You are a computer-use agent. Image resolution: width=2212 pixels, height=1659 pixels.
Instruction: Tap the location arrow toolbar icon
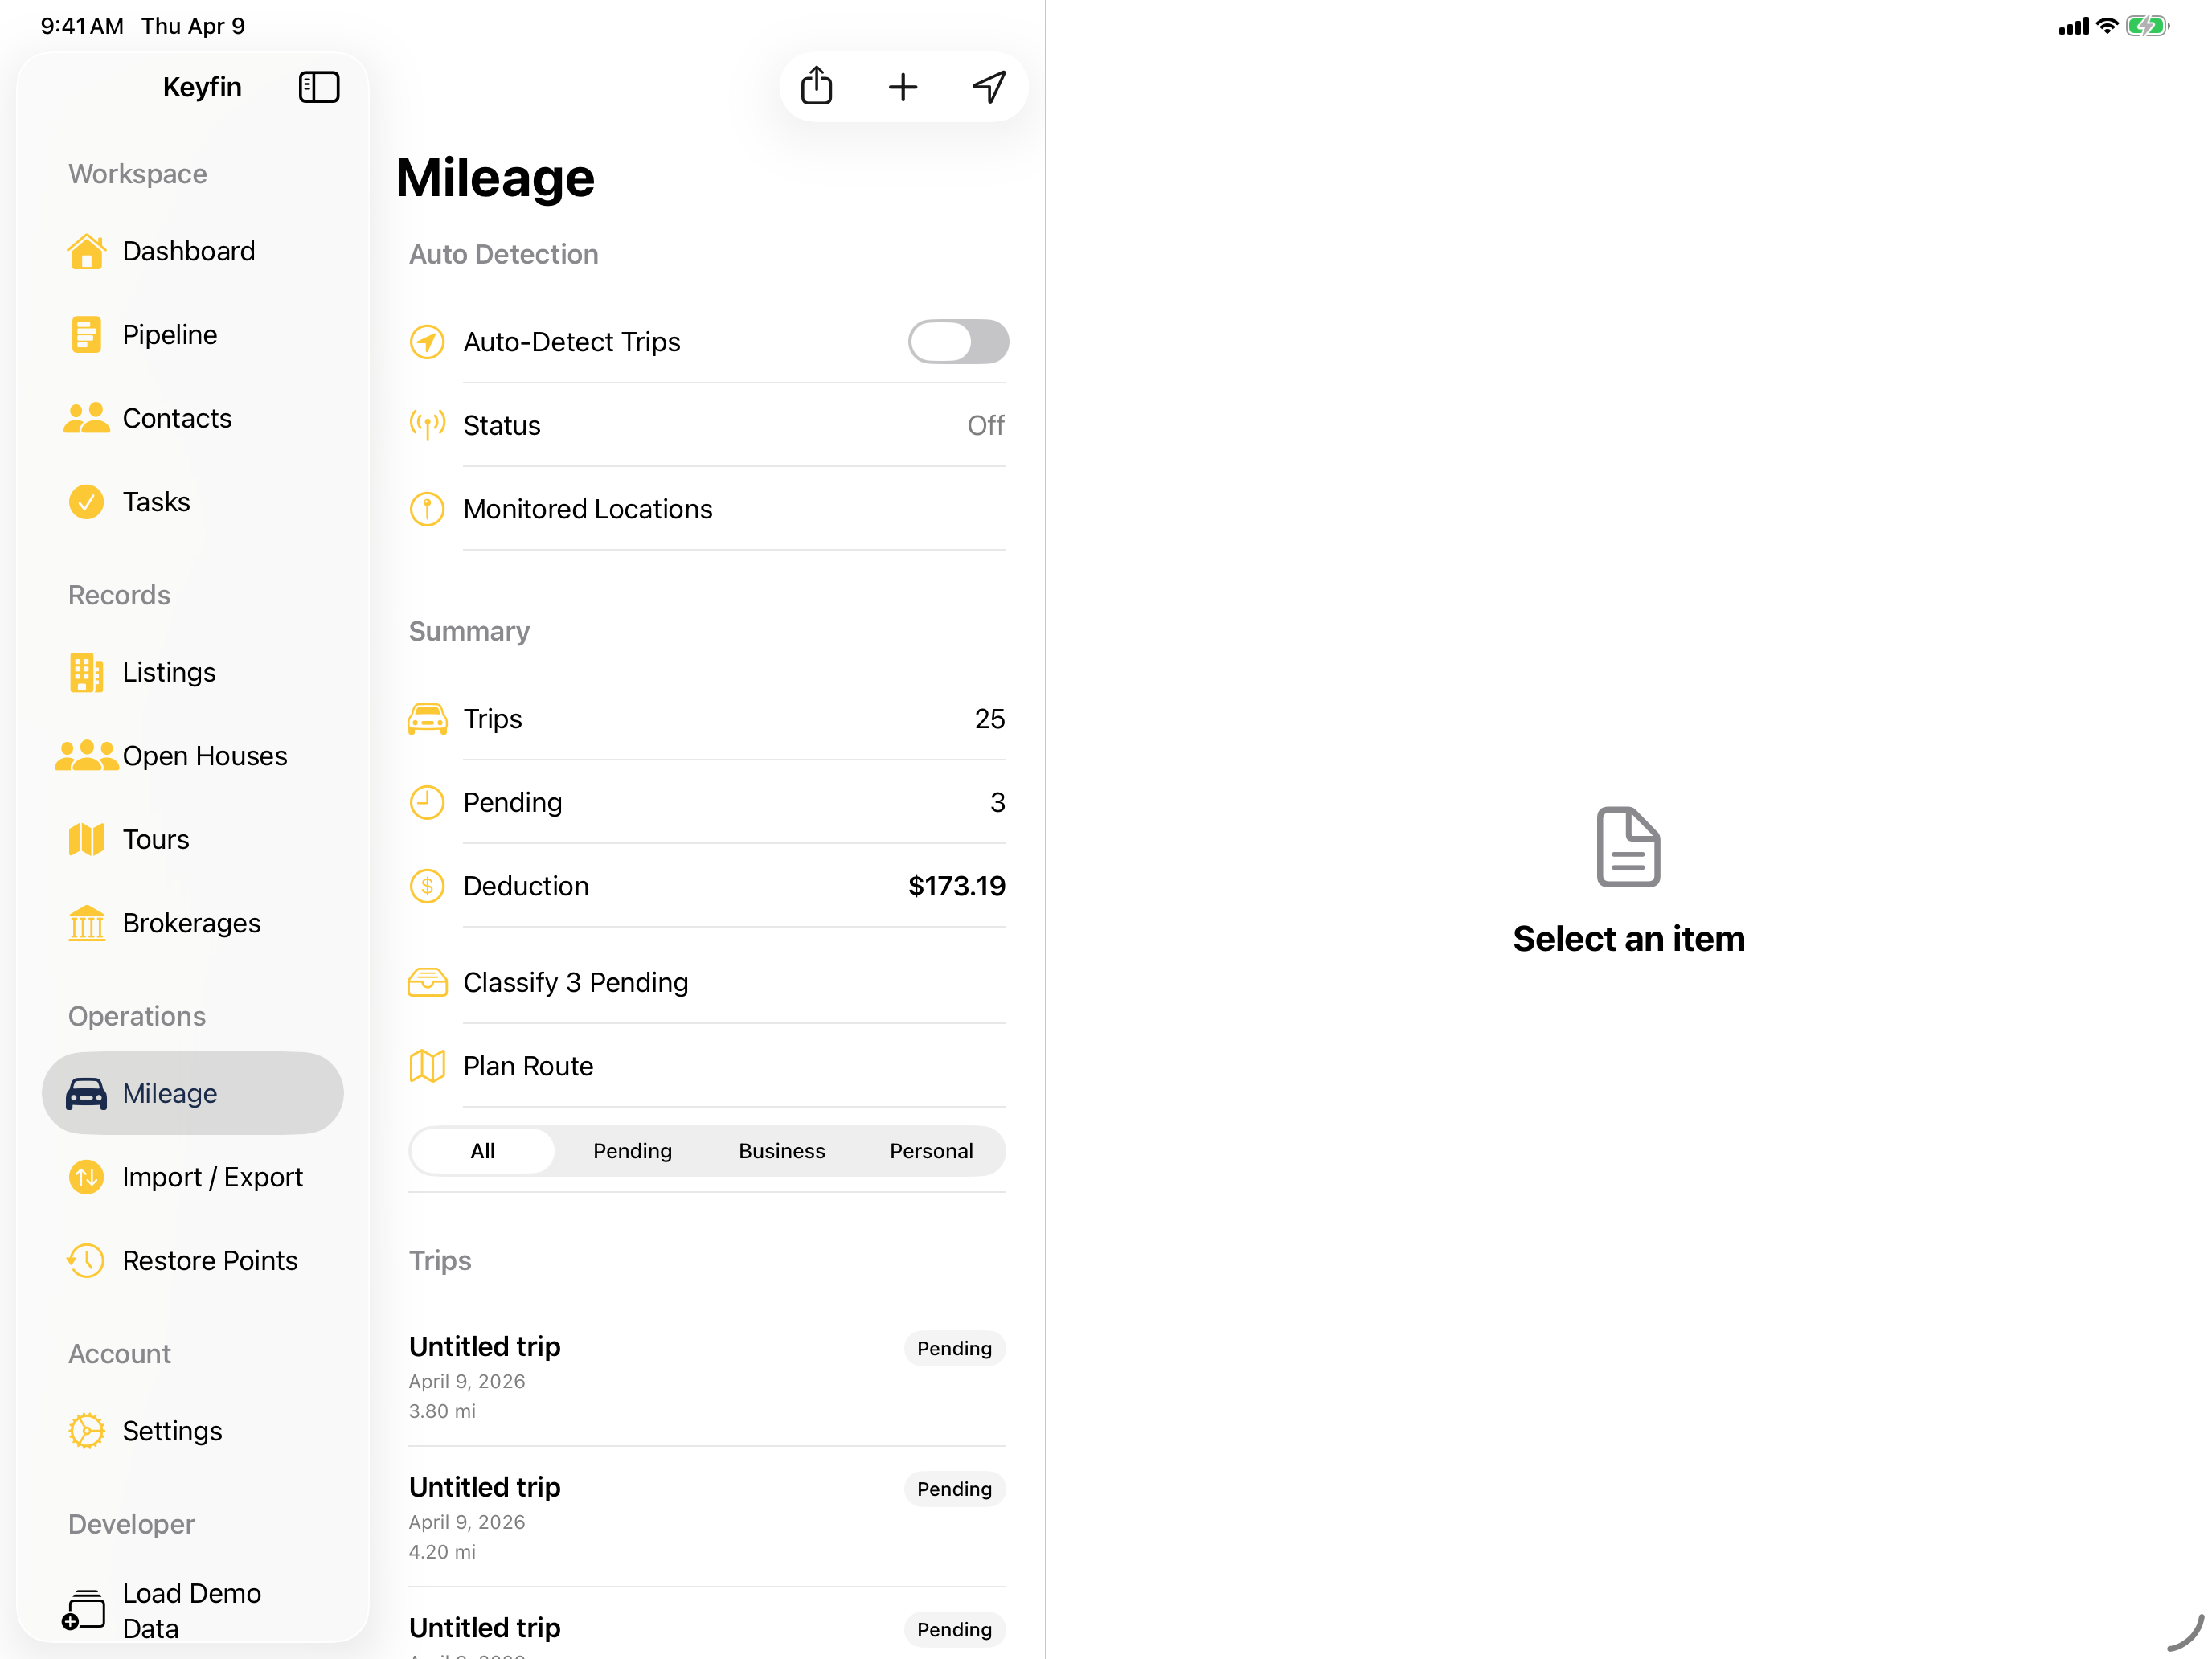[x=989, y=87]
